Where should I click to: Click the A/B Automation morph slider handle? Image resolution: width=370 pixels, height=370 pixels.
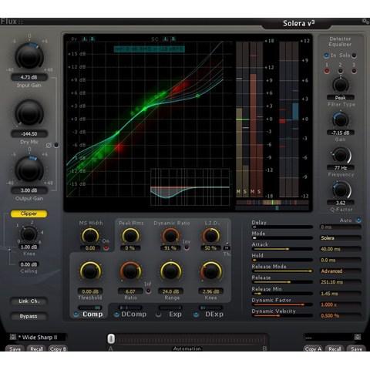[x=111, y=339]
